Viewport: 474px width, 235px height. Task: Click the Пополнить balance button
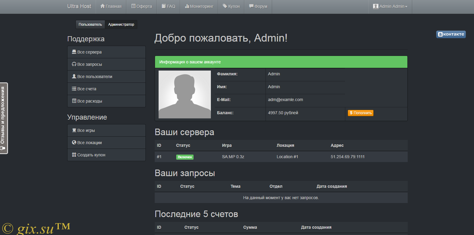(x=361, y=113)
